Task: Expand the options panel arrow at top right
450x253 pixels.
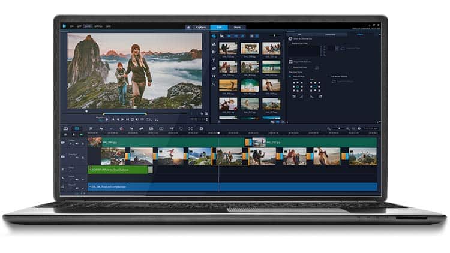Action: click(x=380, y=34)
